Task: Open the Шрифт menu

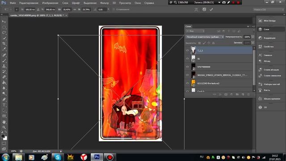Action: pyautogui.click(x=76, y=3)
